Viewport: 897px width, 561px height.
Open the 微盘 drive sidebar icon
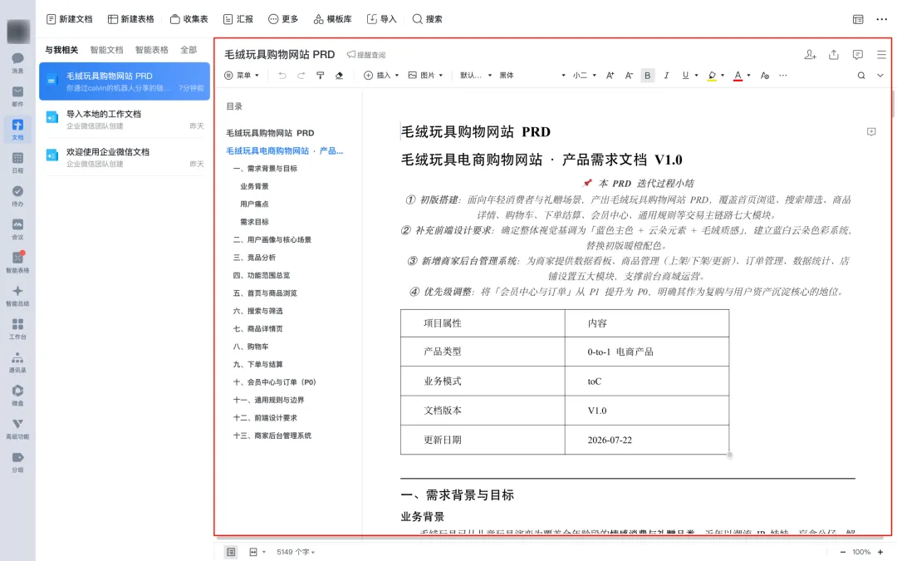pyautogui.click(x=17, y=395)
